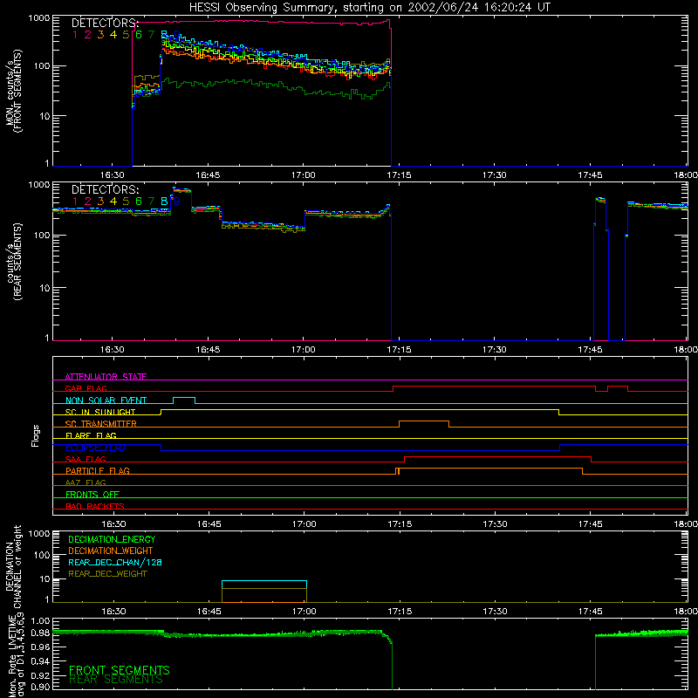
Task: Click the PARTICLE FLAG label
Action: 98,470
